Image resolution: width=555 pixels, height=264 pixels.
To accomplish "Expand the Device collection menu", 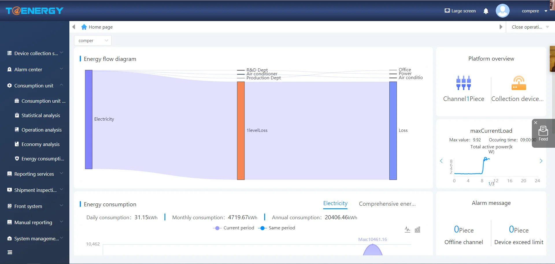I will coord(61,53).
